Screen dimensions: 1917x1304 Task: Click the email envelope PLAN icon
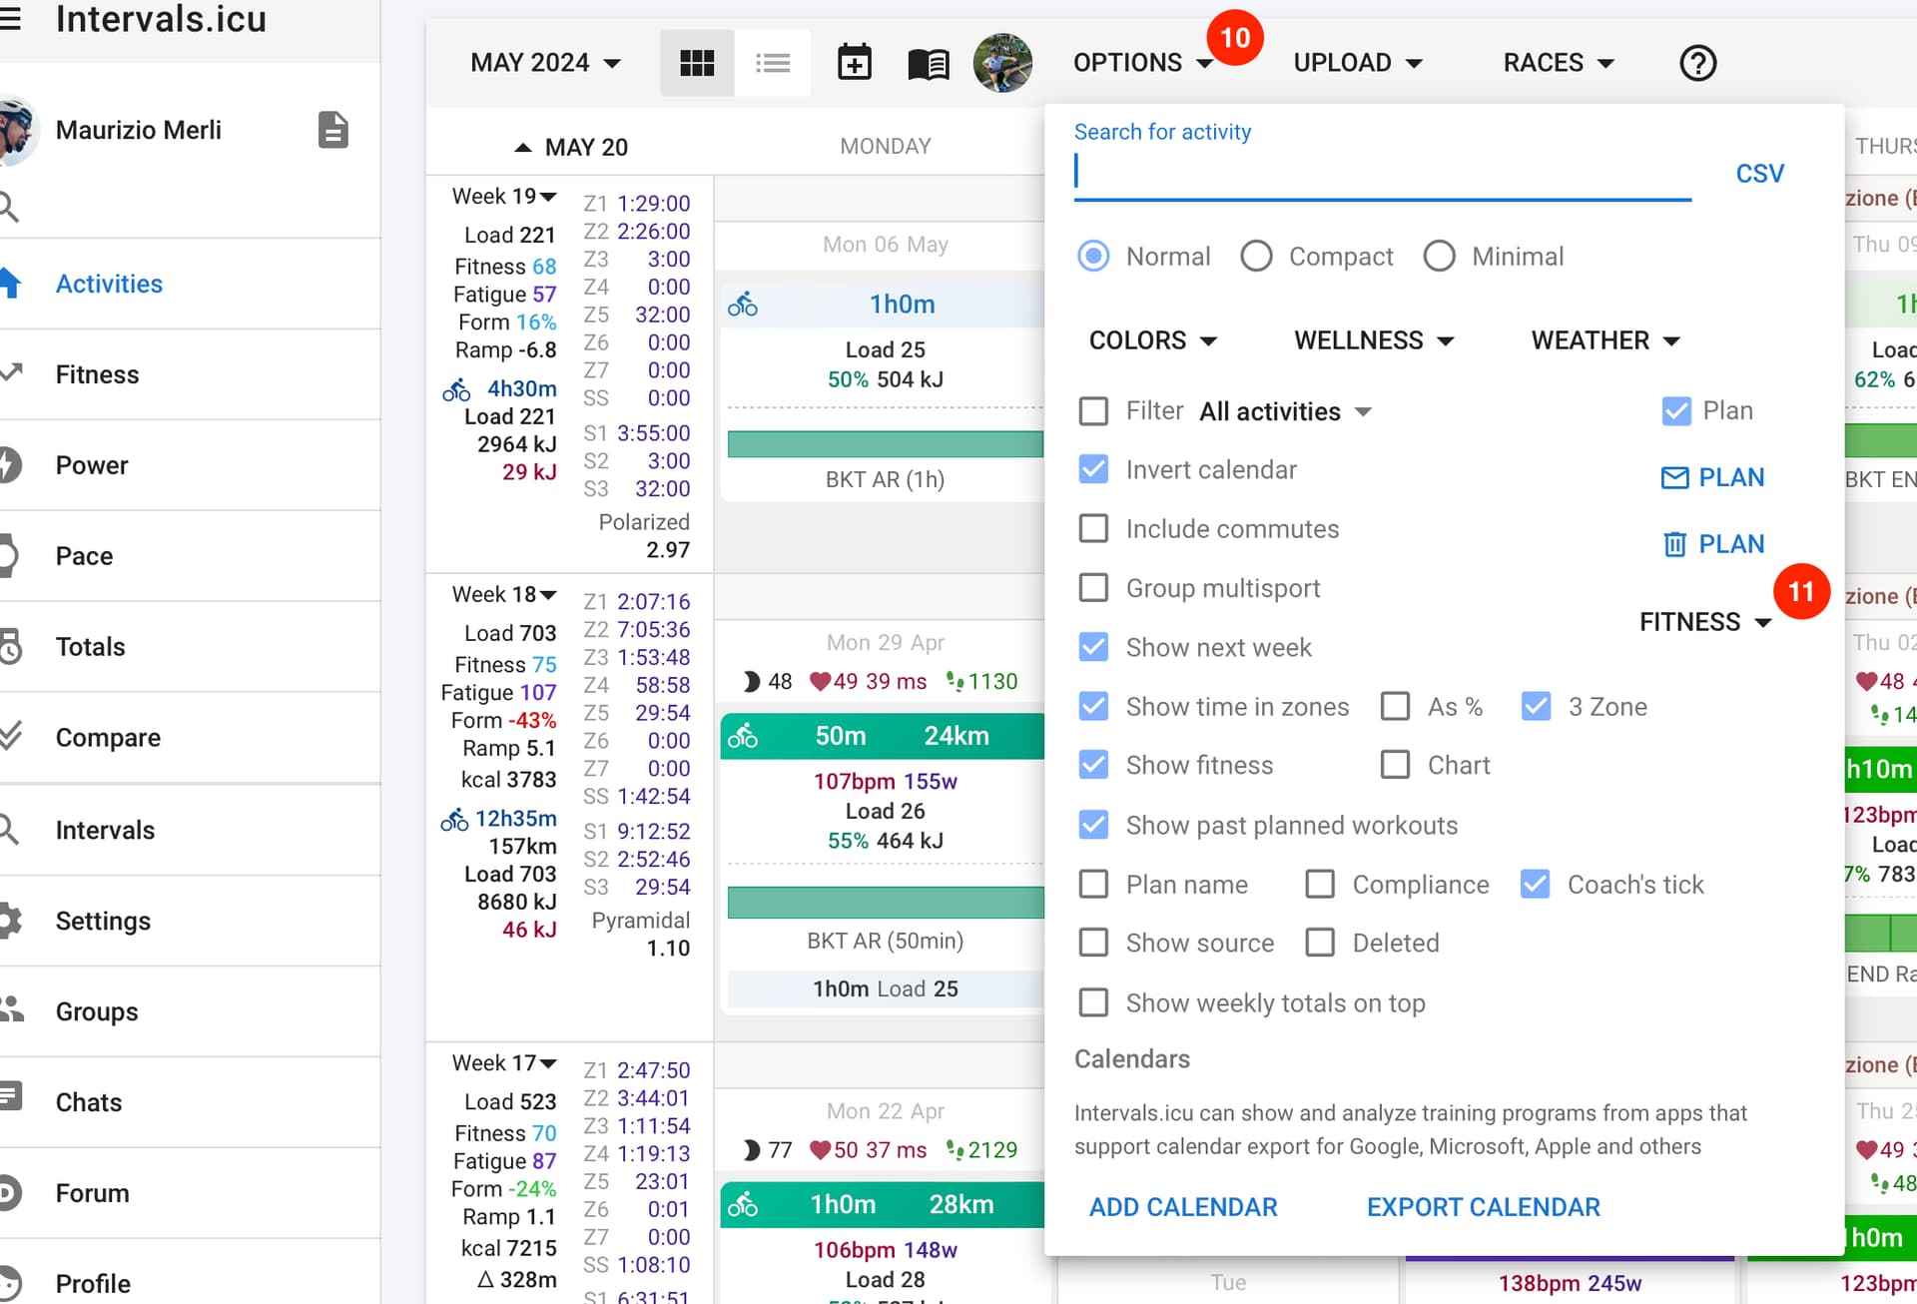(1674, 477)
